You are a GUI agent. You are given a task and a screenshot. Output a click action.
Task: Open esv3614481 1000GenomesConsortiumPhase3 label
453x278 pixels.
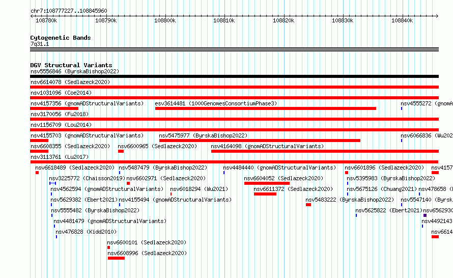tap(216, 103)
